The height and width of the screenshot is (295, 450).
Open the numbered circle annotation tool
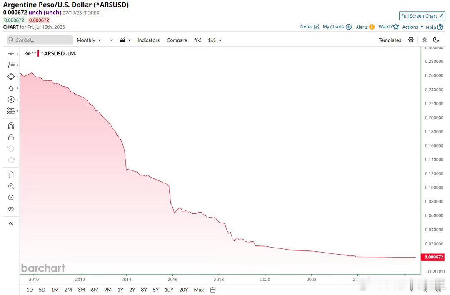coord(11,100)
